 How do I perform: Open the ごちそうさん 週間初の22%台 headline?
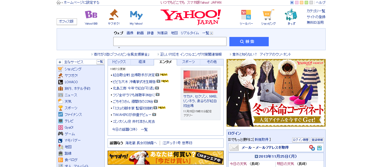coord(133,101)
